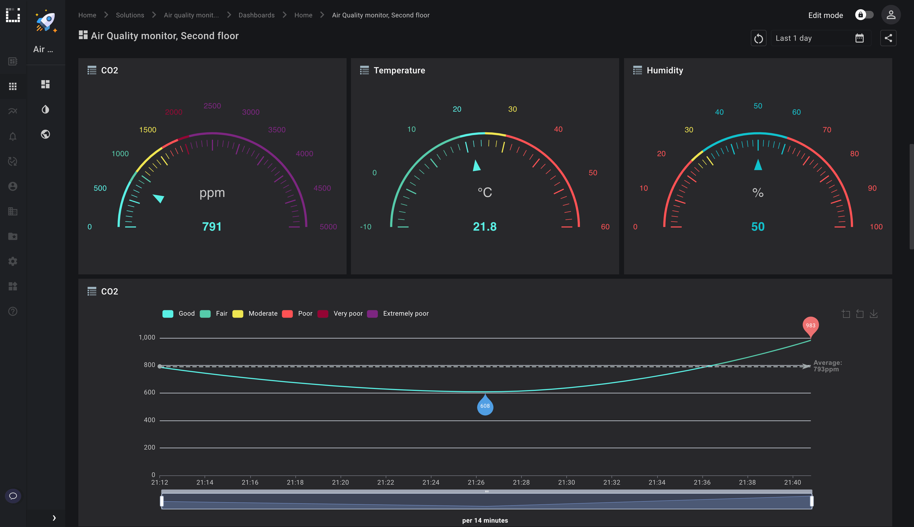Open the help question mark icon
The width and height of the screenshot is (914, 527).
pyautogui.click(x=13, y=311)
